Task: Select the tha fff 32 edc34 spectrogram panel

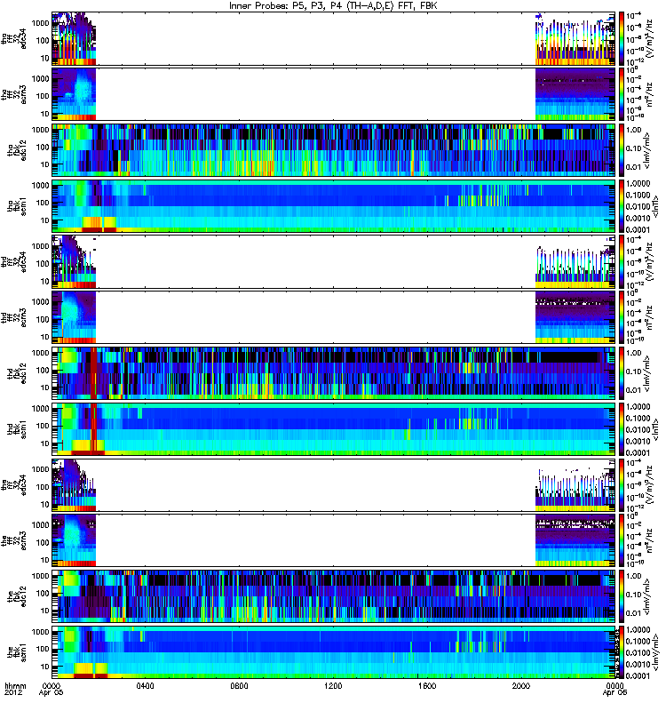Action: pos(334,38)
